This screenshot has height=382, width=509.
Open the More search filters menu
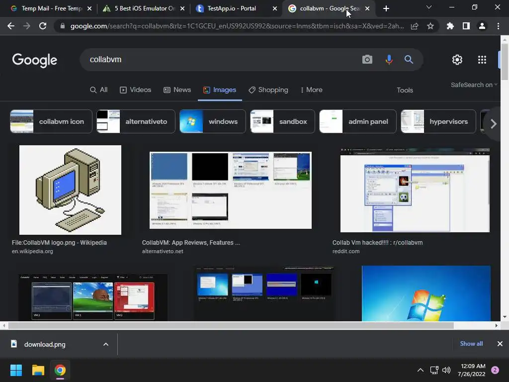point(311,90)
